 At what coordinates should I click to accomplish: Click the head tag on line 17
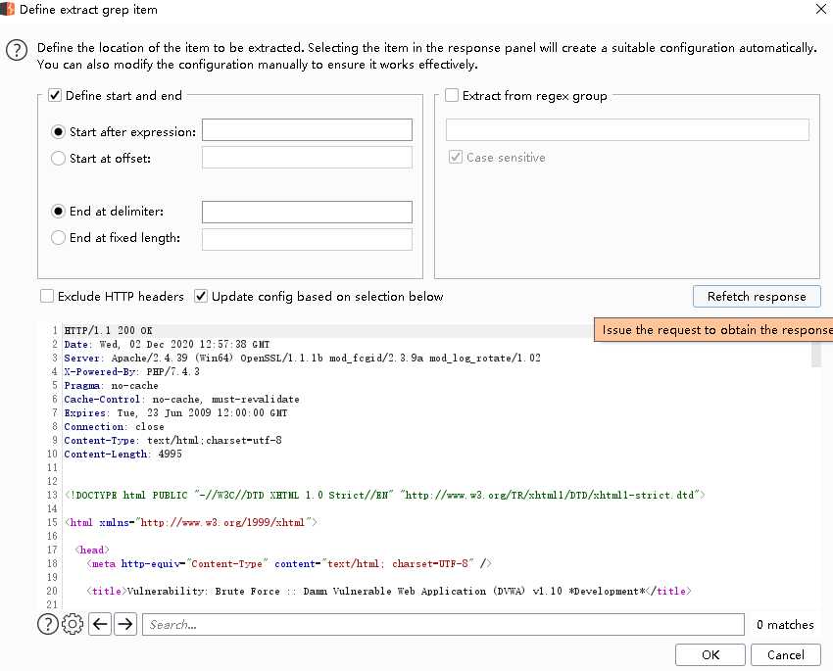[x=92, y=550]
